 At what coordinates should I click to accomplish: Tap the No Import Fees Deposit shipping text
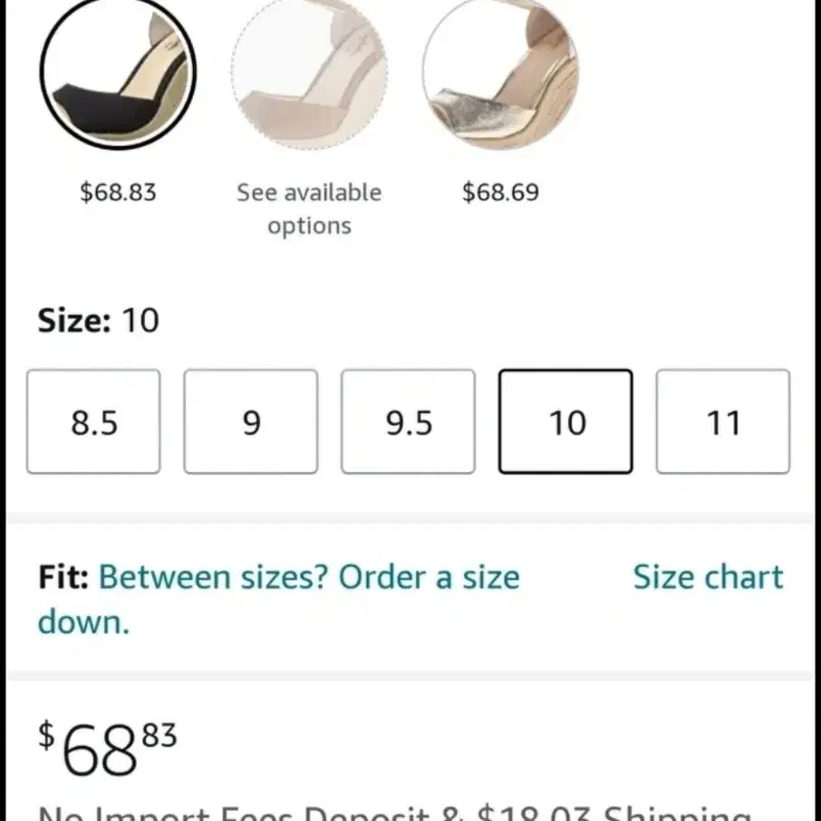[395, 813]
